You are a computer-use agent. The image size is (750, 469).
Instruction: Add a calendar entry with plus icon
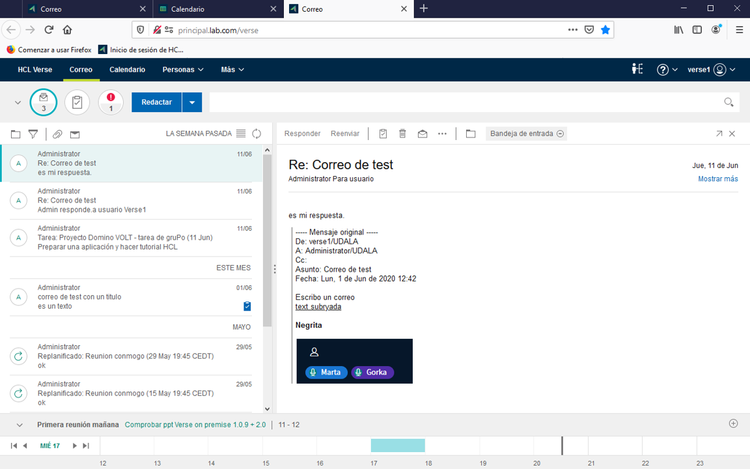[x=733, y=423]
